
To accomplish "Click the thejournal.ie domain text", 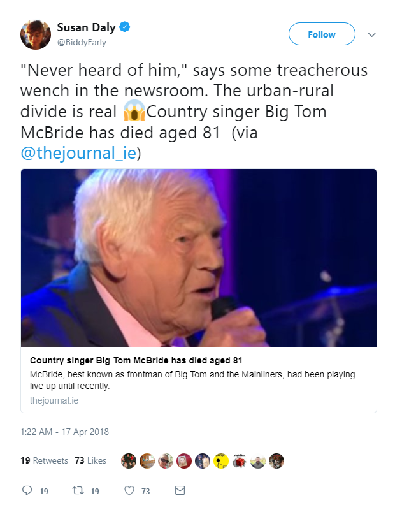I will 54,400.
